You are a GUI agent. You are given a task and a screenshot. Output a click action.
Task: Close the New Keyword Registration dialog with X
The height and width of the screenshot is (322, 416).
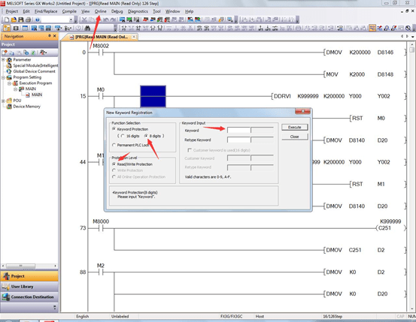[x=302, y=112]
